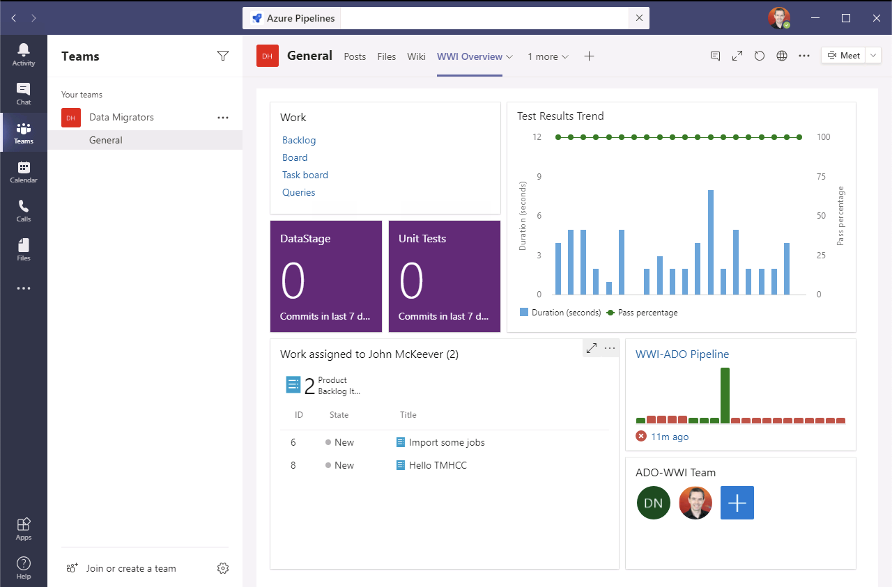The height and width of the screenshot is (587, 892).
Task: Switch to the Wiki tab
Action: click(416, 57)
